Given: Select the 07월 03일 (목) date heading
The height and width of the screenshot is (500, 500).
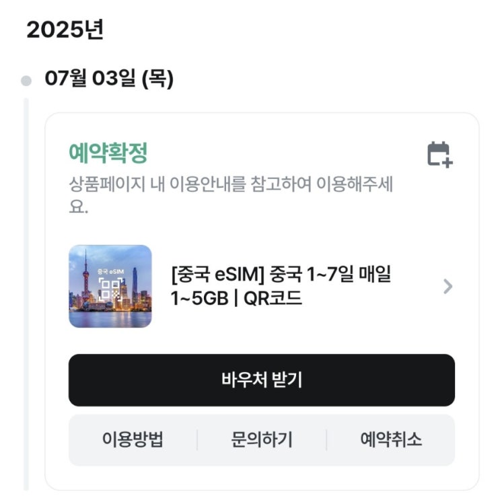Looking at the screenshot, I should coord(109,79).
